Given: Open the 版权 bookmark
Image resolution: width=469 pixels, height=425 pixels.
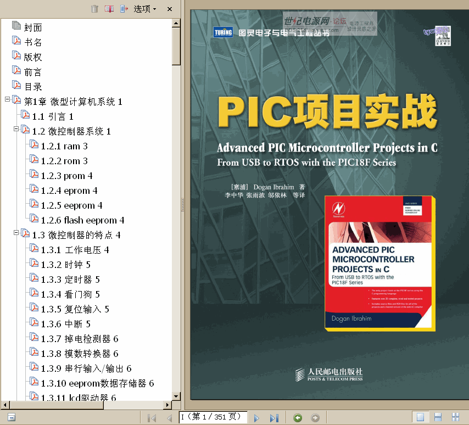Looking at the screenshot, I should [x=33, y=57].
